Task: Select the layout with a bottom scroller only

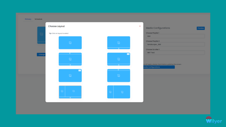Action: [119, 43]
